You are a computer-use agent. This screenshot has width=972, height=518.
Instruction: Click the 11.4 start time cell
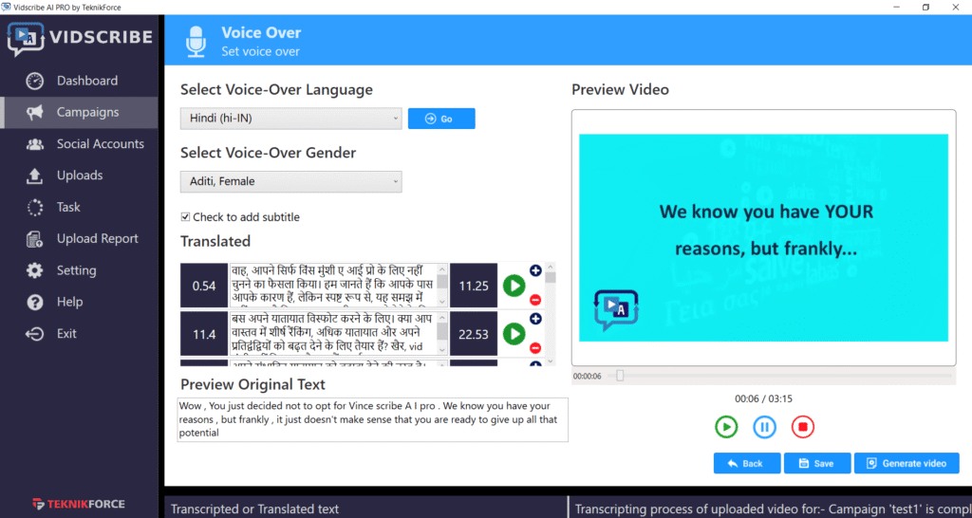pyautogui.click(x=204, y=334)
